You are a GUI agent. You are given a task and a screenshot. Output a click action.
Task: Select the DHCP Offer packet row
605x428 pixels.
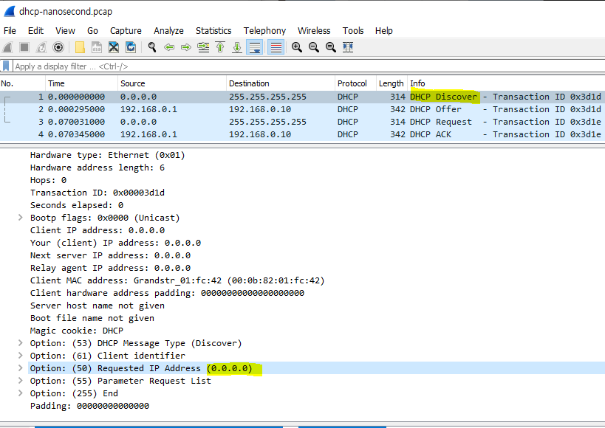coord(303,109)
